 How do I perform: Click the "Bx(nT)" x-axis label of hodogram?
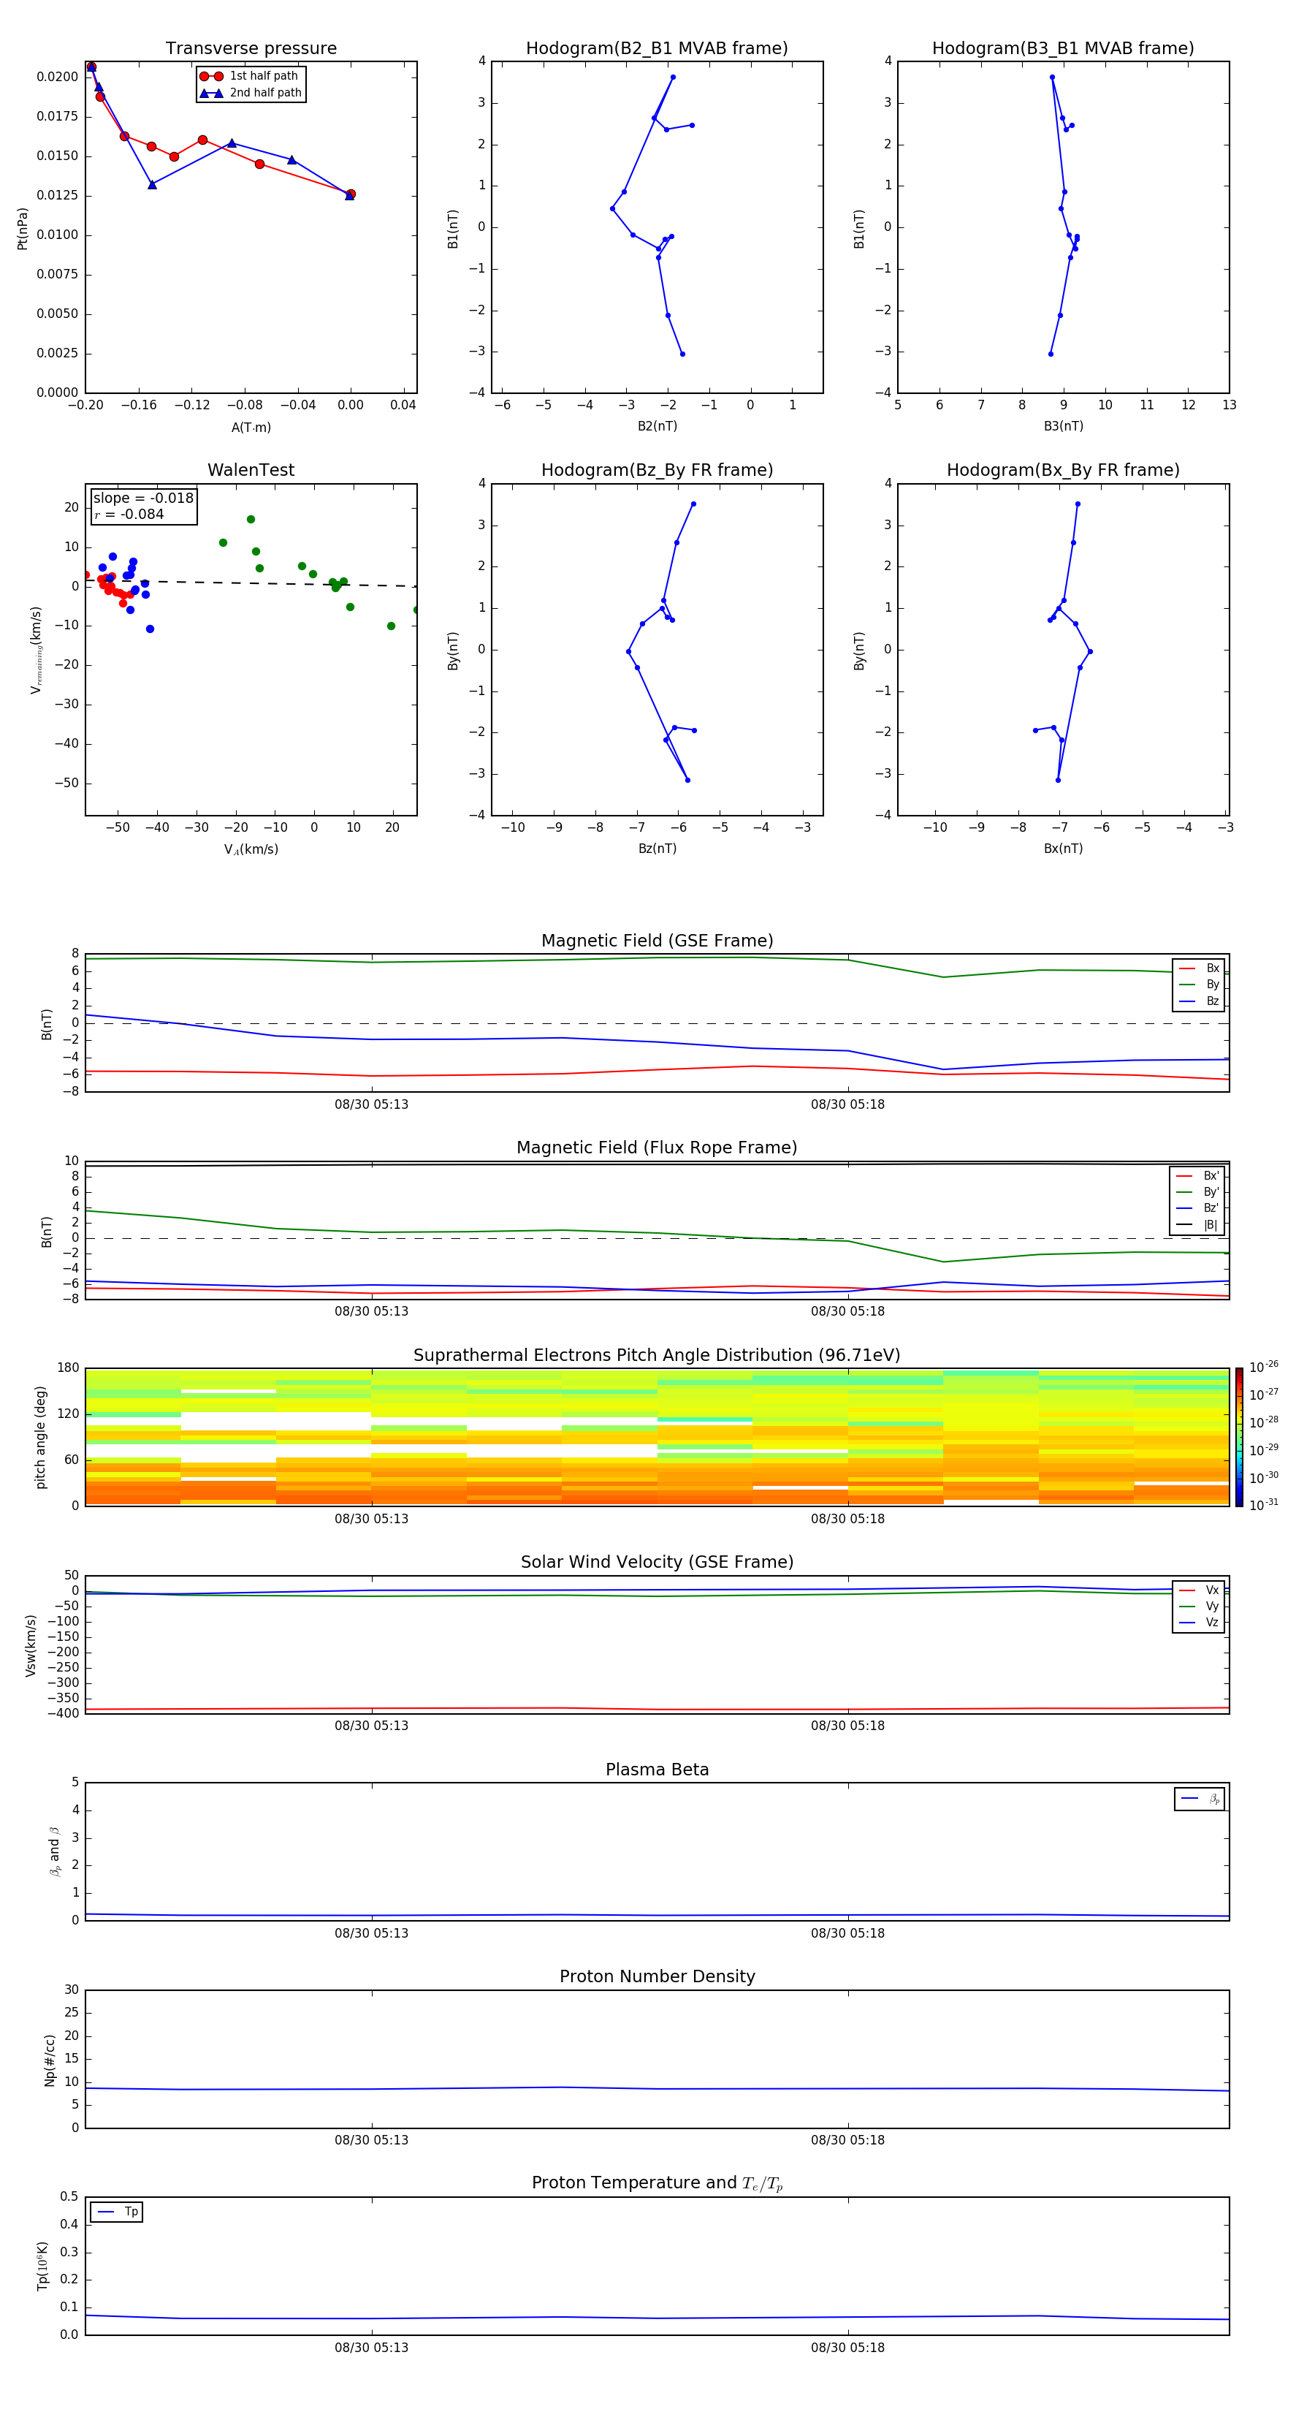tap(1063, 849)
